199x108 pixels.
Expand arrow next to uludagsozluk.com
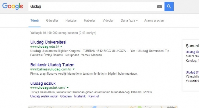click(x=68, y=88)
